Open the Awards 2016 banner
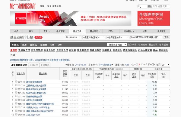 click(71, 18)
